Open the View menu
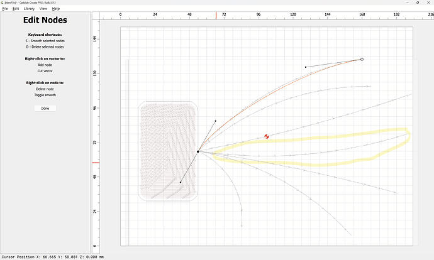The image size is (434, 260). coord(43,9)
